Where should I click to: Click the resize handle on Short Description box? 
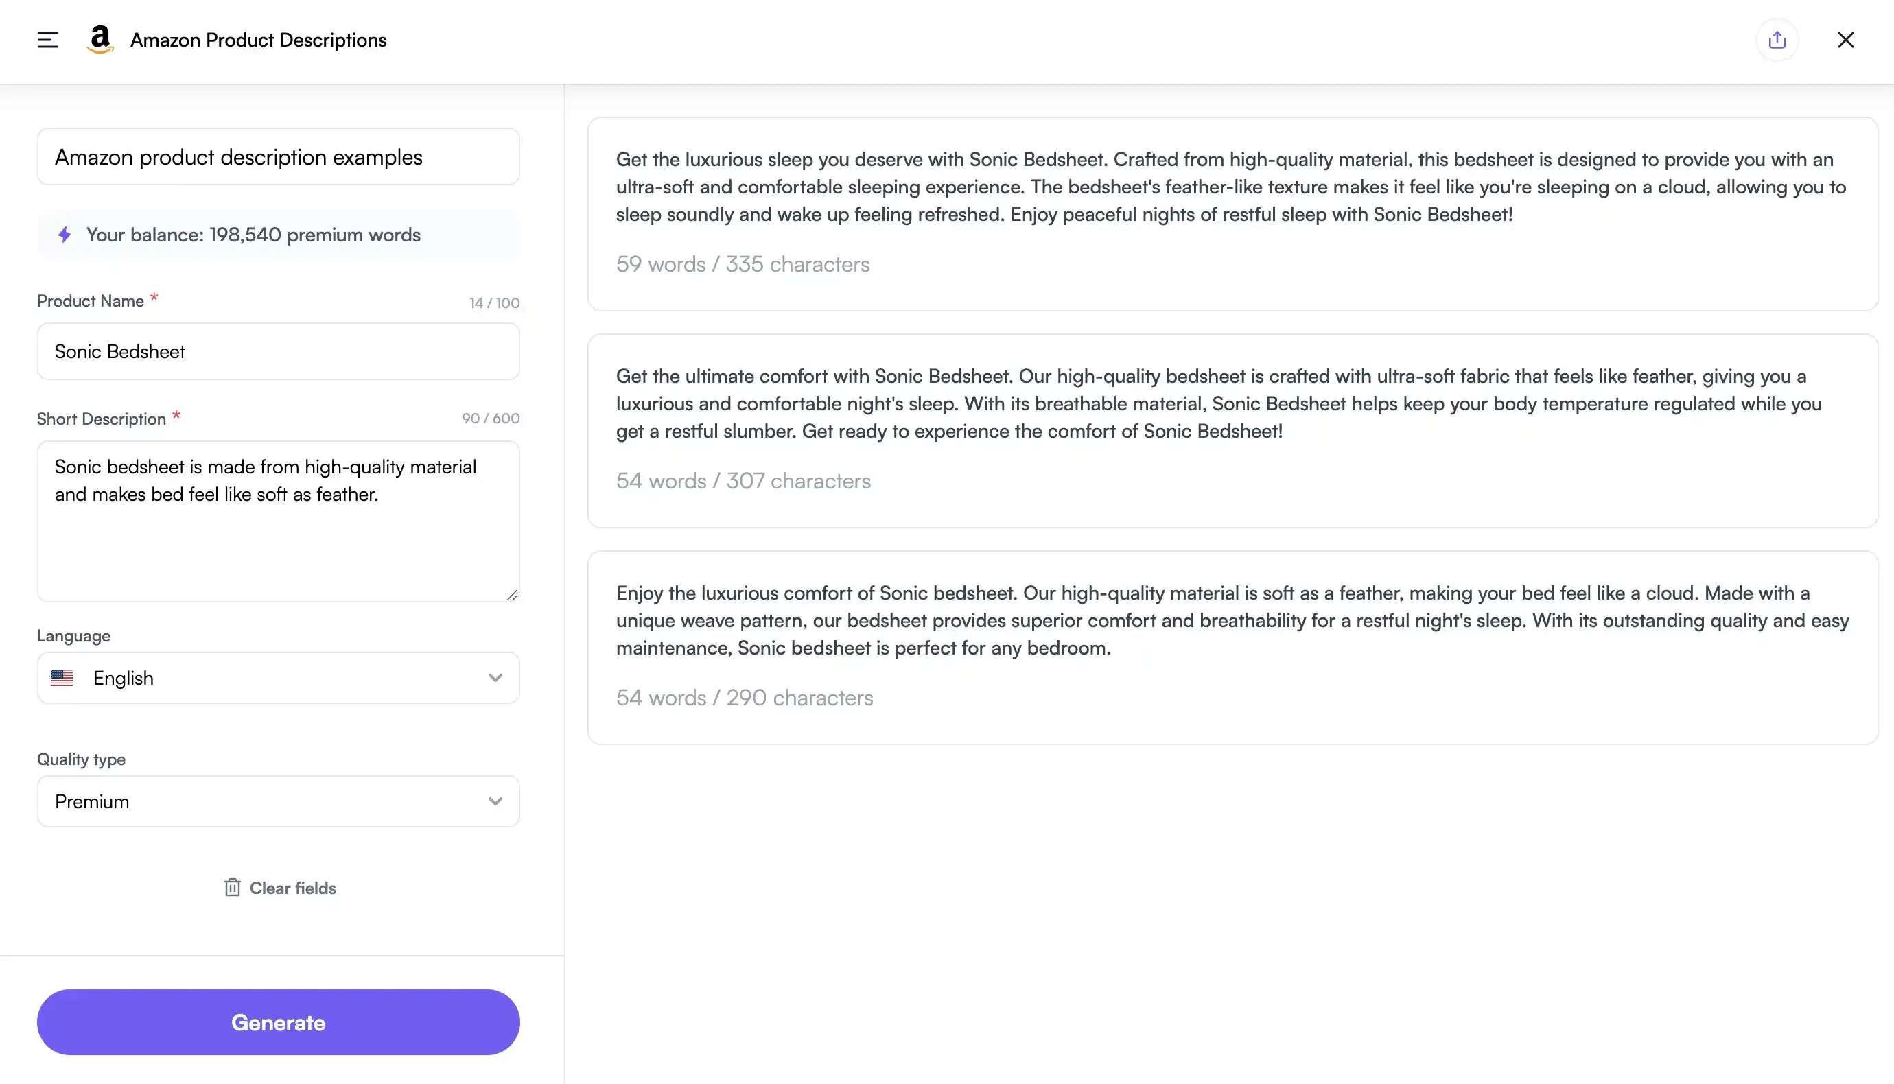click(512, 595)
